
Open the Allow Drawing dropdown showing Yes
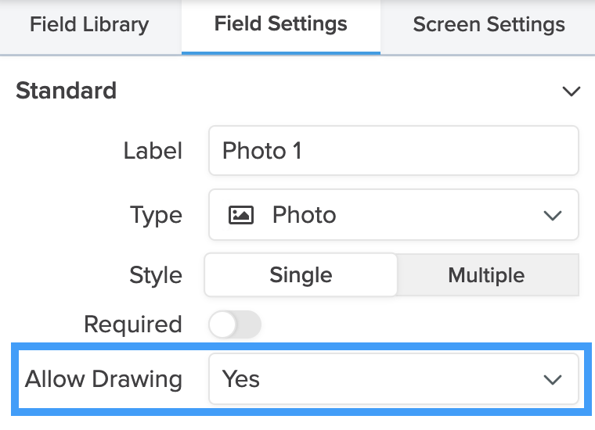pos(393,380)
